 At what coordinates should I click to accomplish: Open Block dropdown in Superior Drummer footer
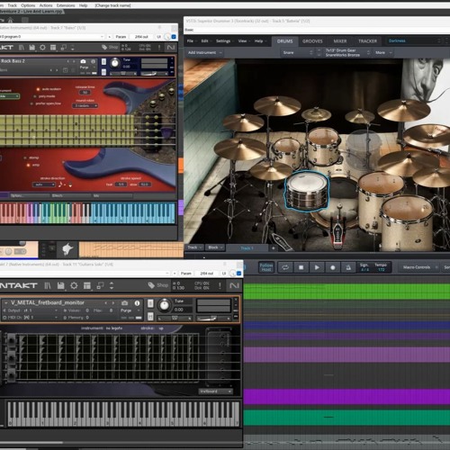click(215, 247)
